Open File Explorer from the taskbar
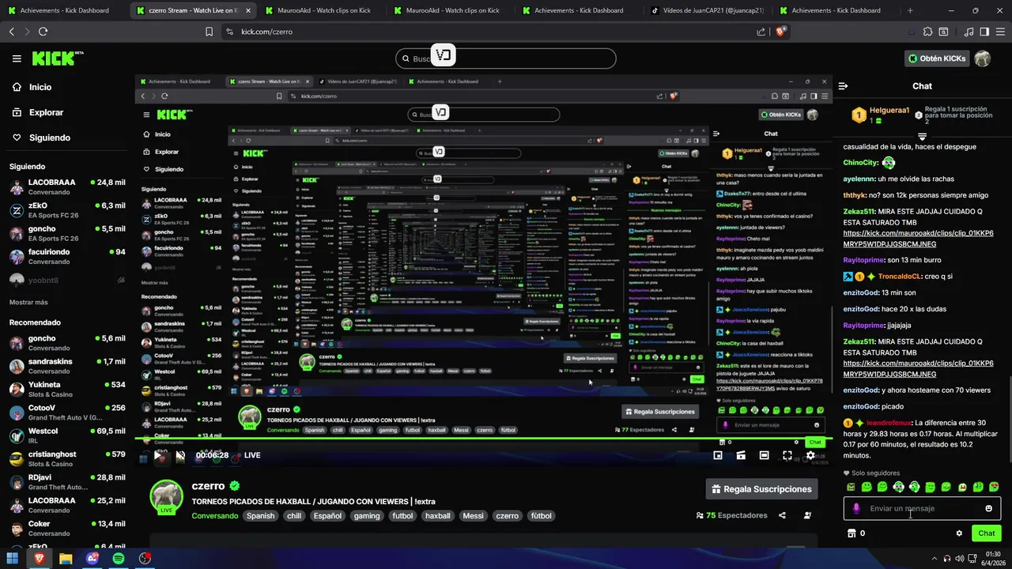 (x=66, y=558)
